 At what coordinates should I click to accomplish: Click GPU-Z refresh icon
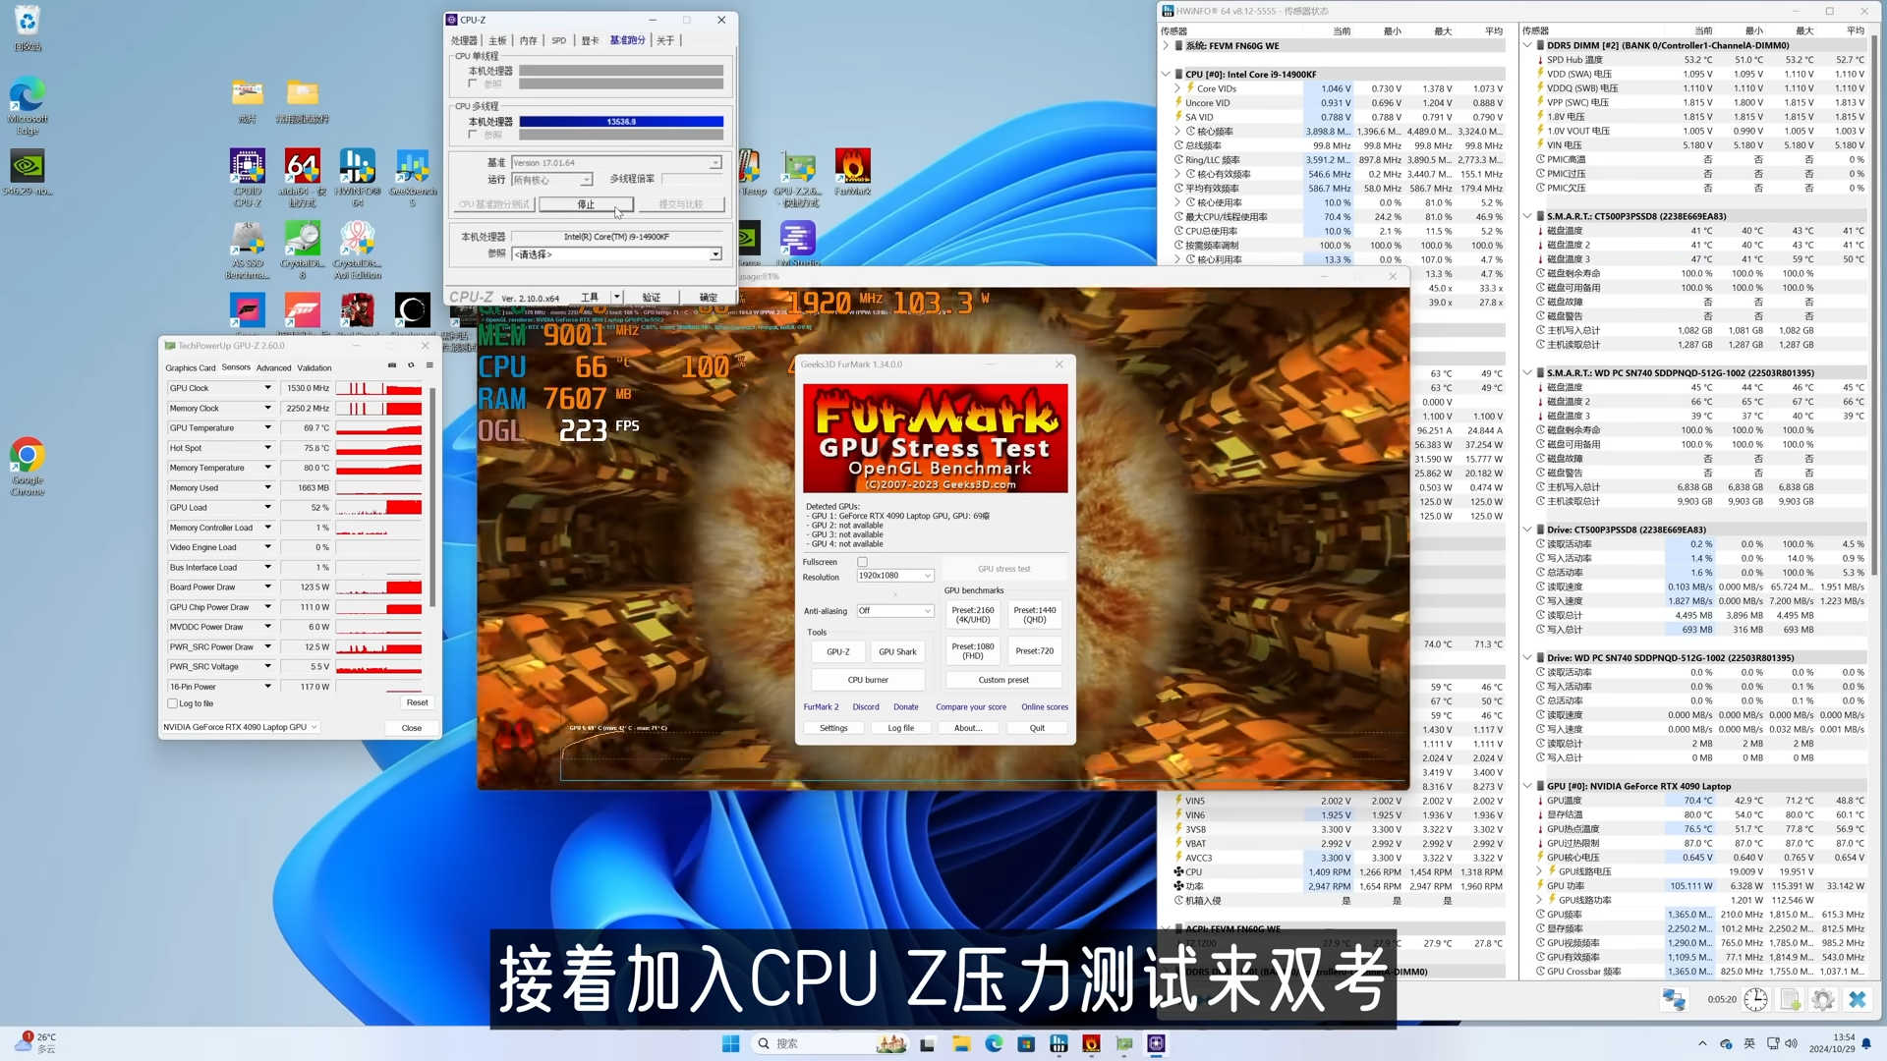[411, 365]
